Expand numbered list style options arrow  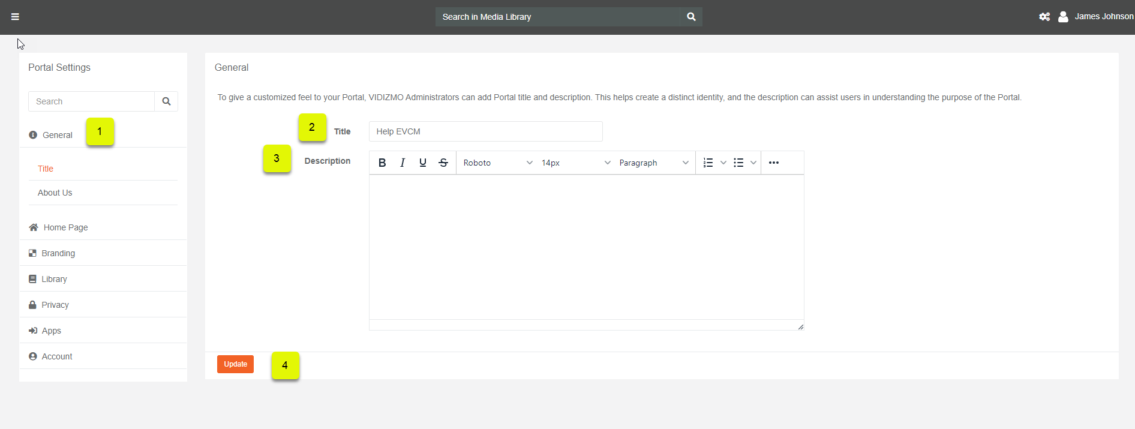click(723, 163)
